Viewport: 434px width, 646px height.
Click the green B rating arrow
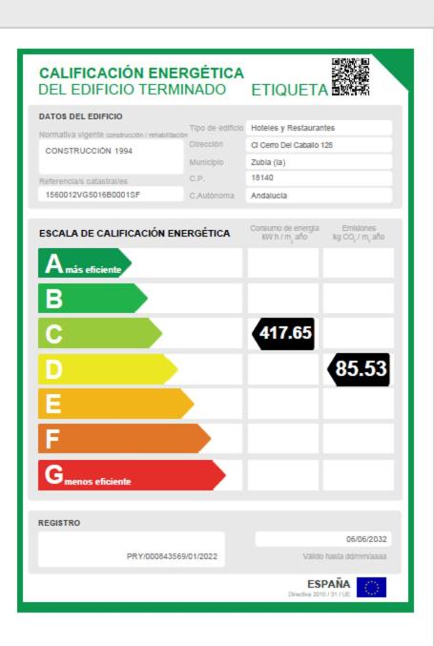tap(93, 298)
